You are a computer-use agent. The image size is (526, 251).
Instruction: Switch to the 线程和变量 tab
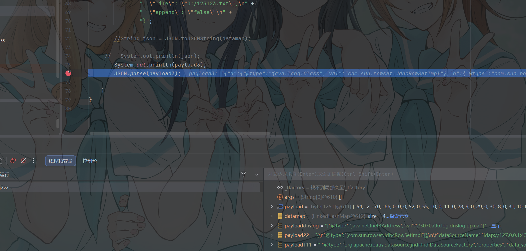[61, 161]
